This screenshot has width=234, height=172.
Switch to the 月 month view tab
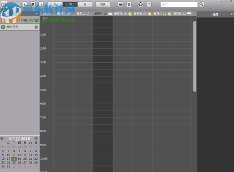click(85, 4)
